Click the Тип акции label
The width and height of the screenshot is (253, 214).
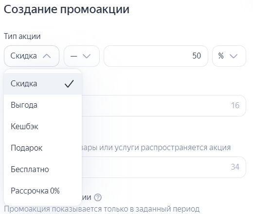pos(22,36)
